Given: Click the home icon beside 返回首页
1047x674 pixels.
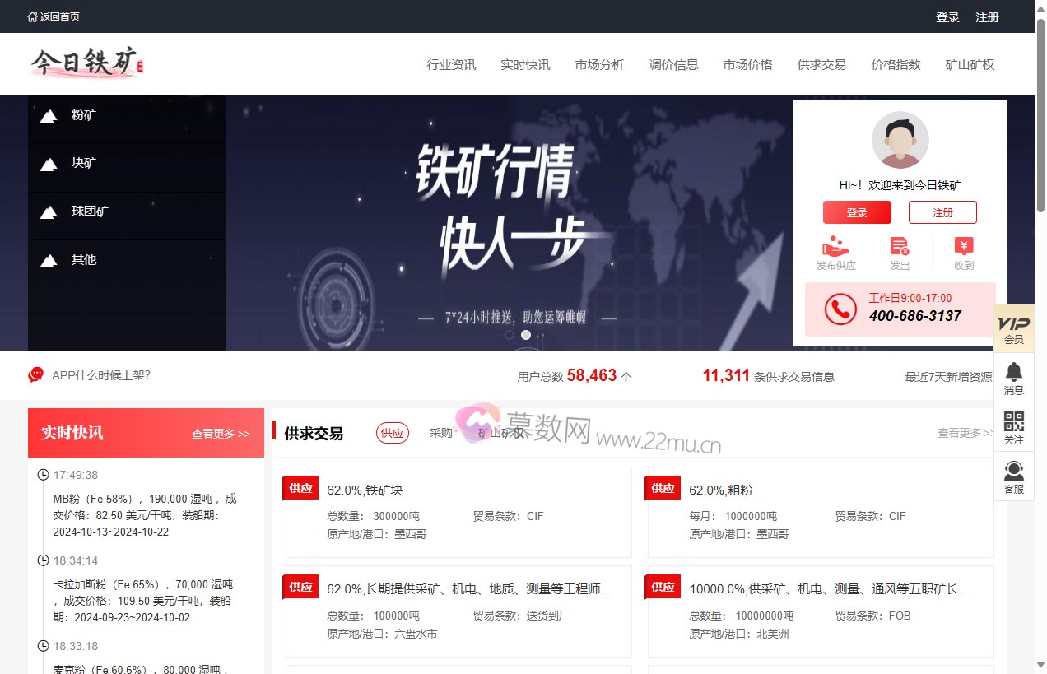Looking at the screenshot, I should [33, 16].
